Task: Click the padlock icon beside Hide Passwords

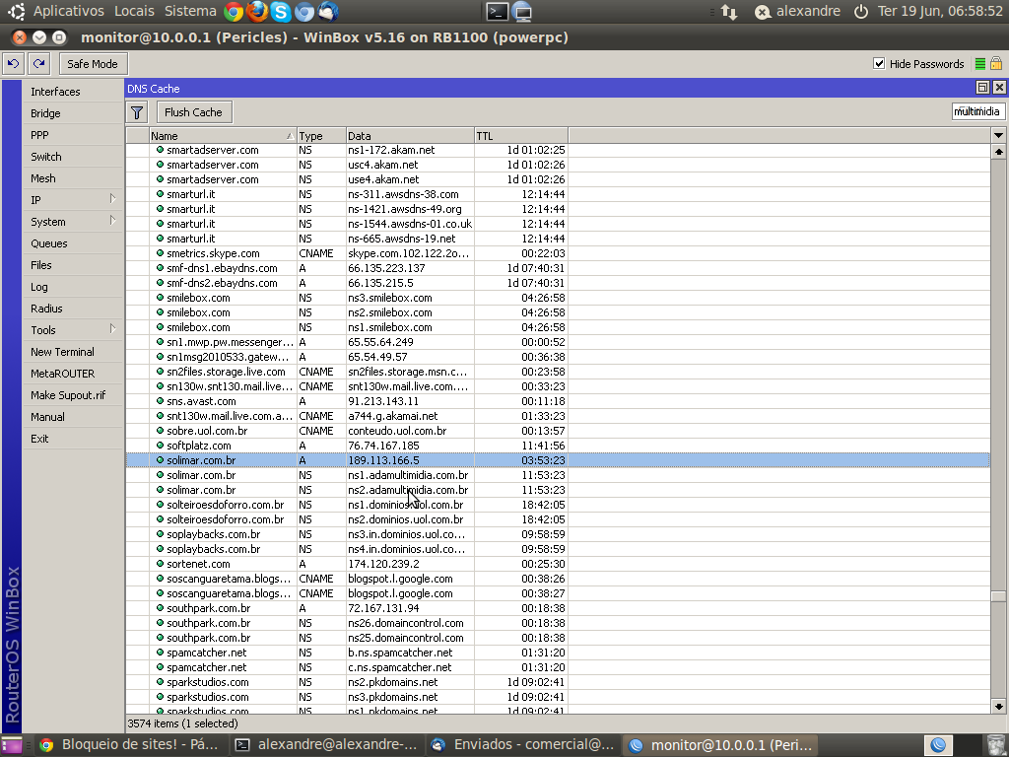Action: click(996, 64)
